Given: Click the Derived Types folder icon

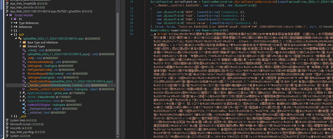Looking at the screenshot, I should pos(25,46).
